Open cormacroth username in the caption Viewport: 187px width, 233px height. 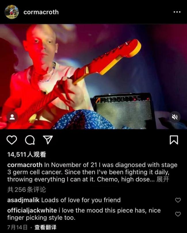tap(25, 165)
